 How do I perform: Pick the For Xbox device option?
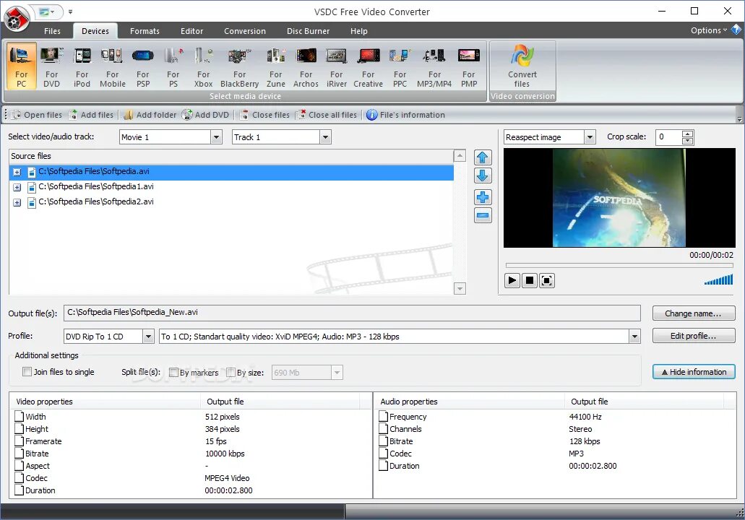(203, 65)
